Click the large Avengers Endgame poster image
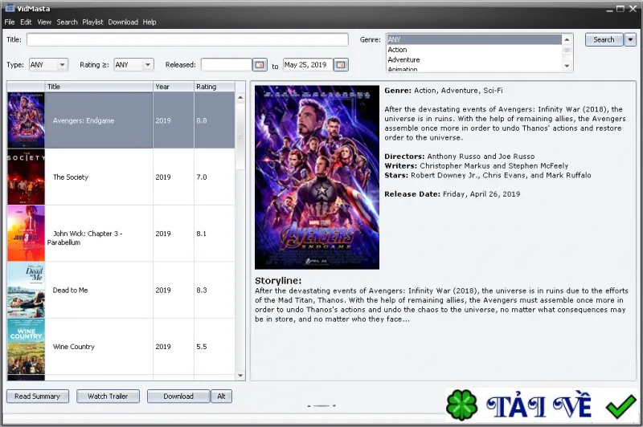643x427 pixels. point(317,177)
